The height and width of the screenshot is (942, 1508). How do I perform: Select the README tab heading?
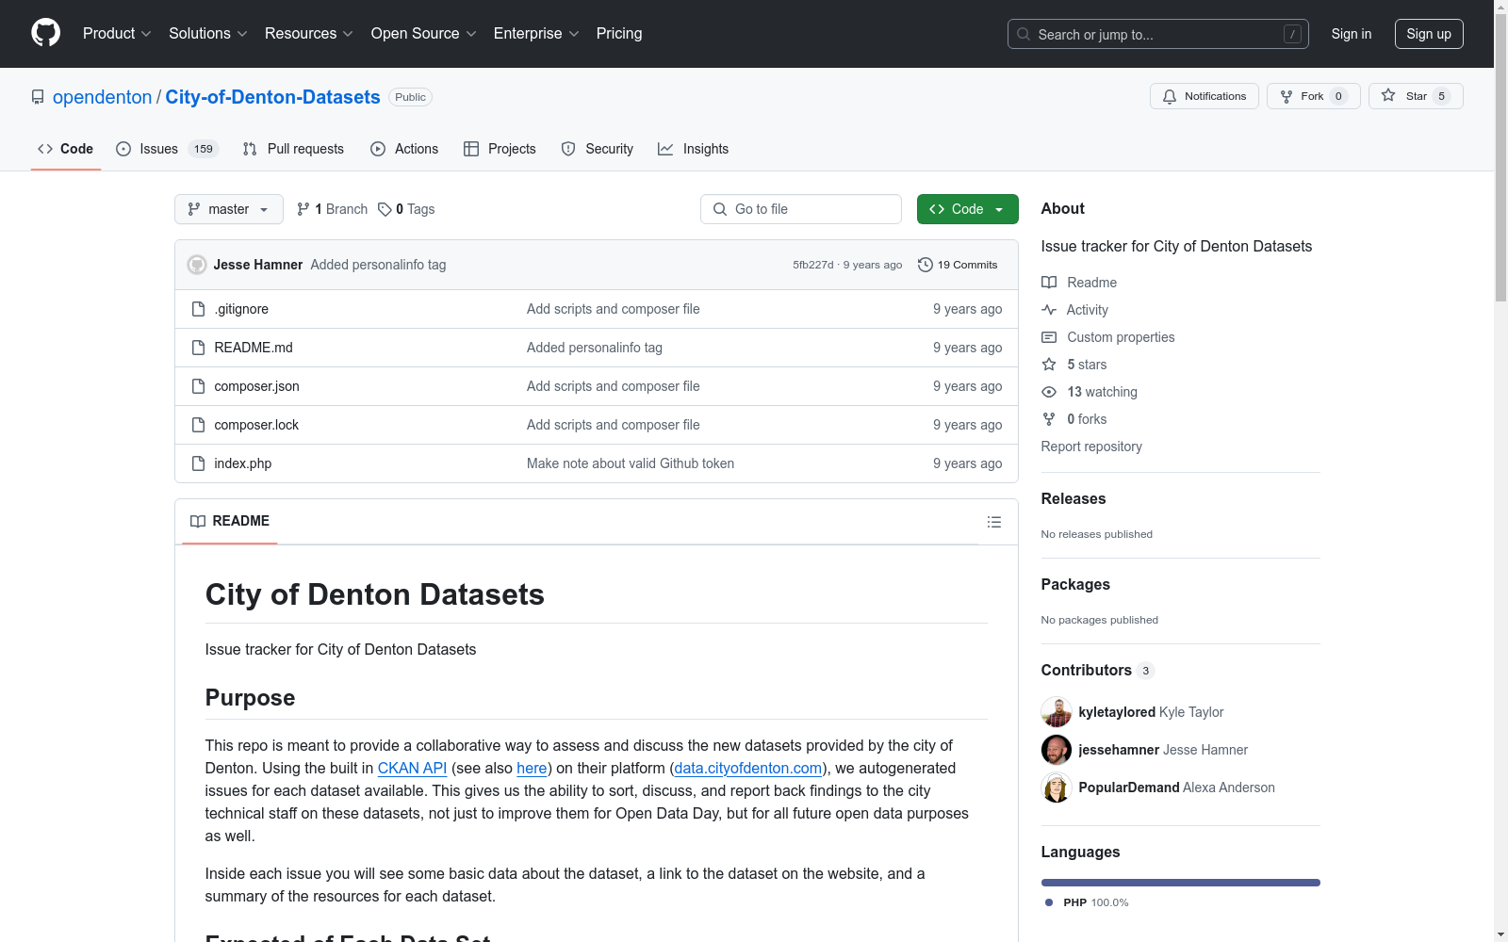(x=230, y=521)
